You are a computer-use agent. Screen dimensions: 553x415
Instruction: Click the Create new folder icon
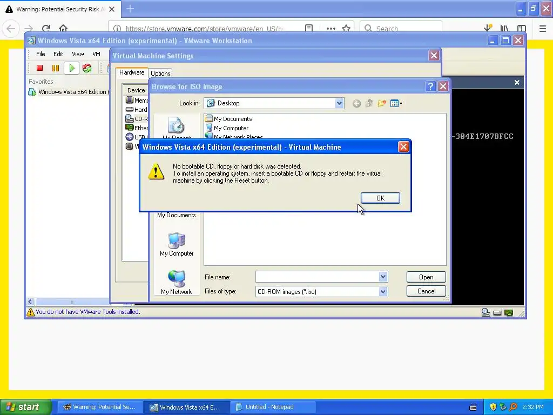pos(382,103)
